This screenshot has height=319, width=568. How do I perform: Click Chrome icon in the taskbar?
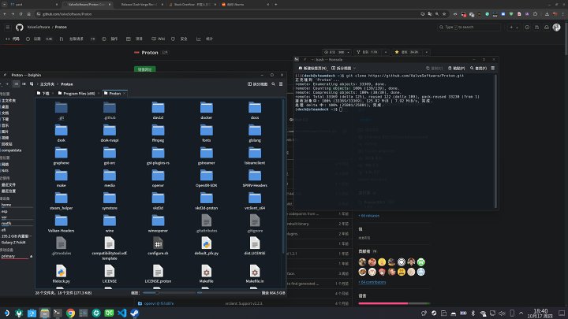[71, 312]
